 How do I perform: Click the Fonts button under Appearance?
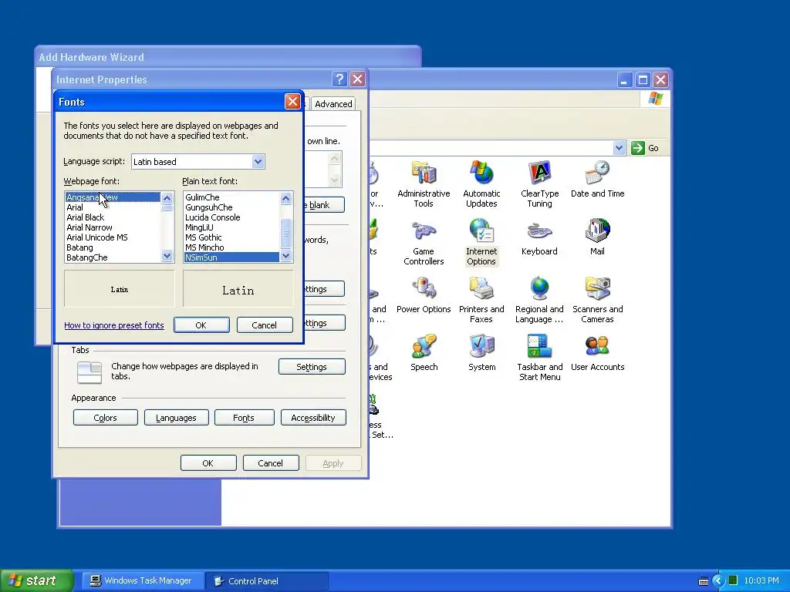(x=244, y=418)
